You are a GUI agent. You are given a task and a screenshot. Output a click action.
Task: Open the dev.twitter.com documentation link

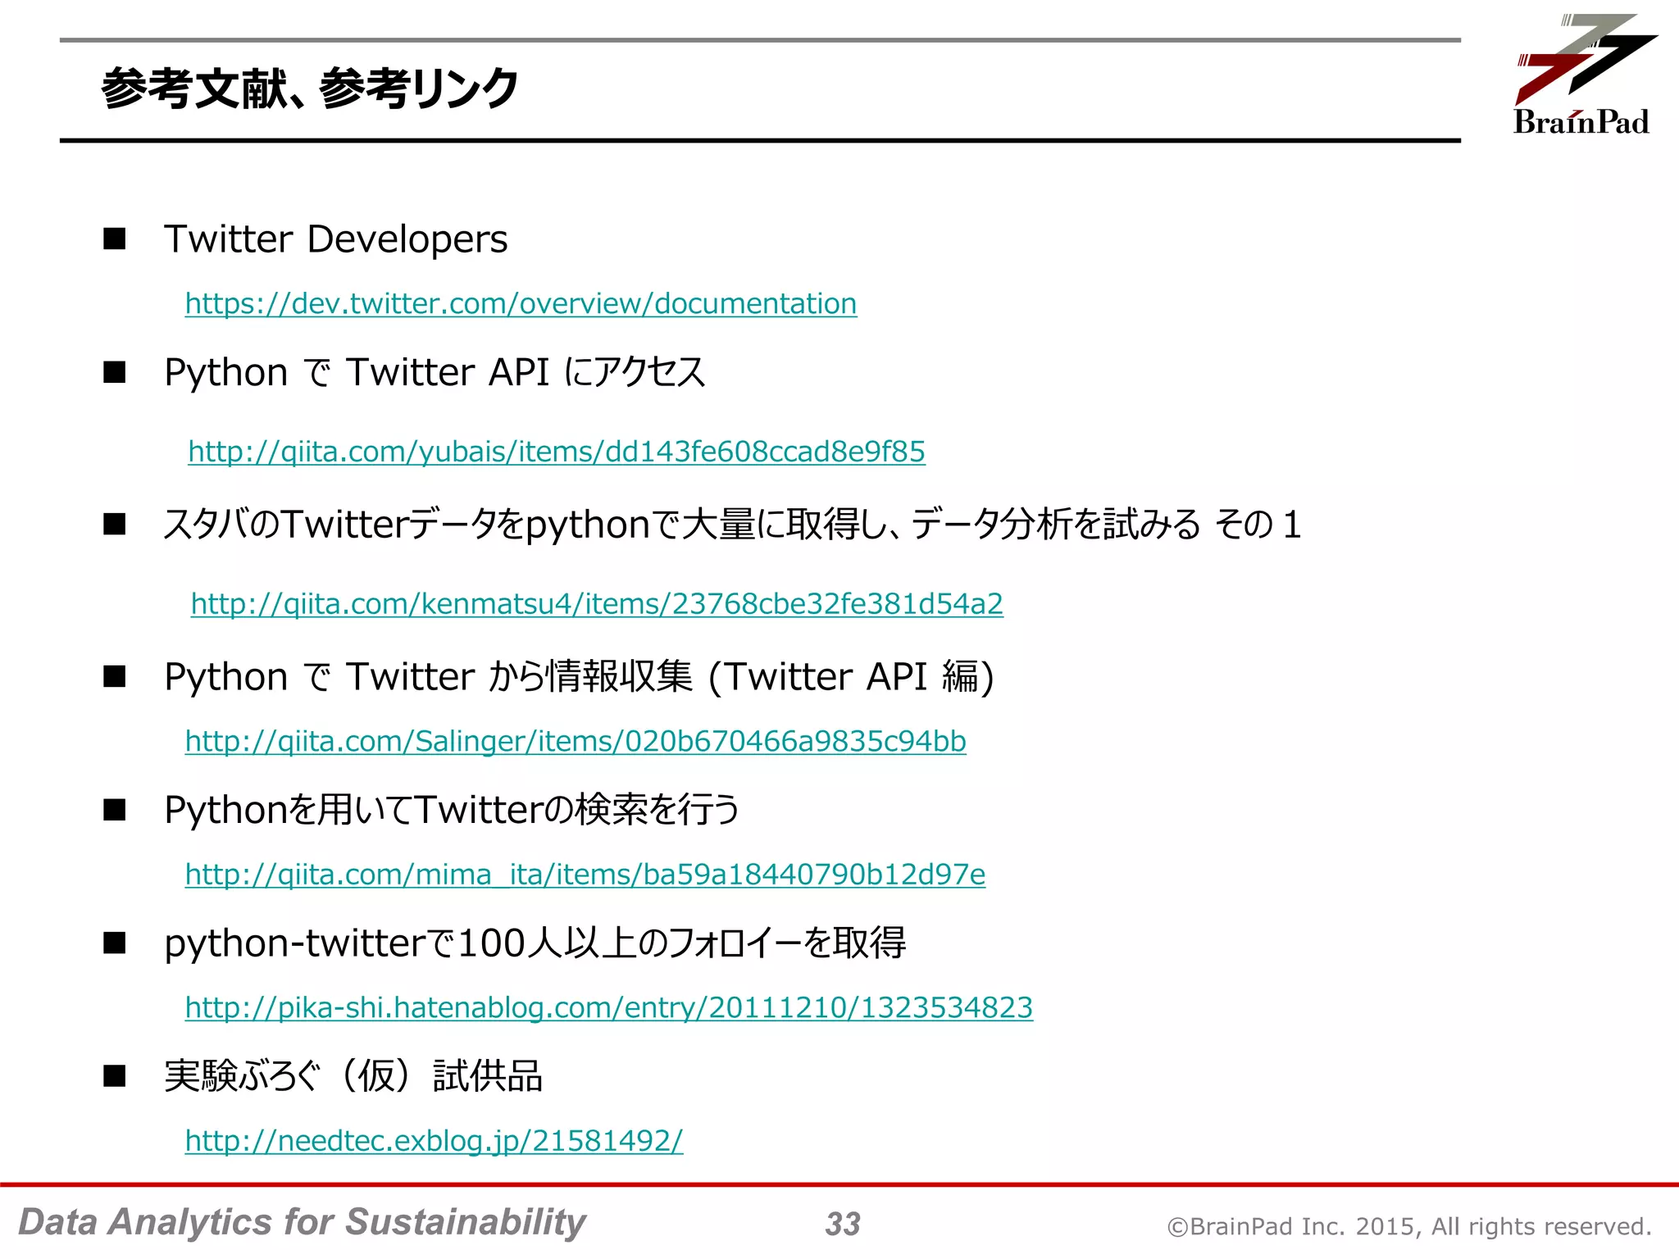521,304
